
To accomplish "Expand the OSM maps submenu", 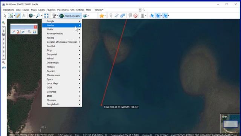I will coord(62,88).
